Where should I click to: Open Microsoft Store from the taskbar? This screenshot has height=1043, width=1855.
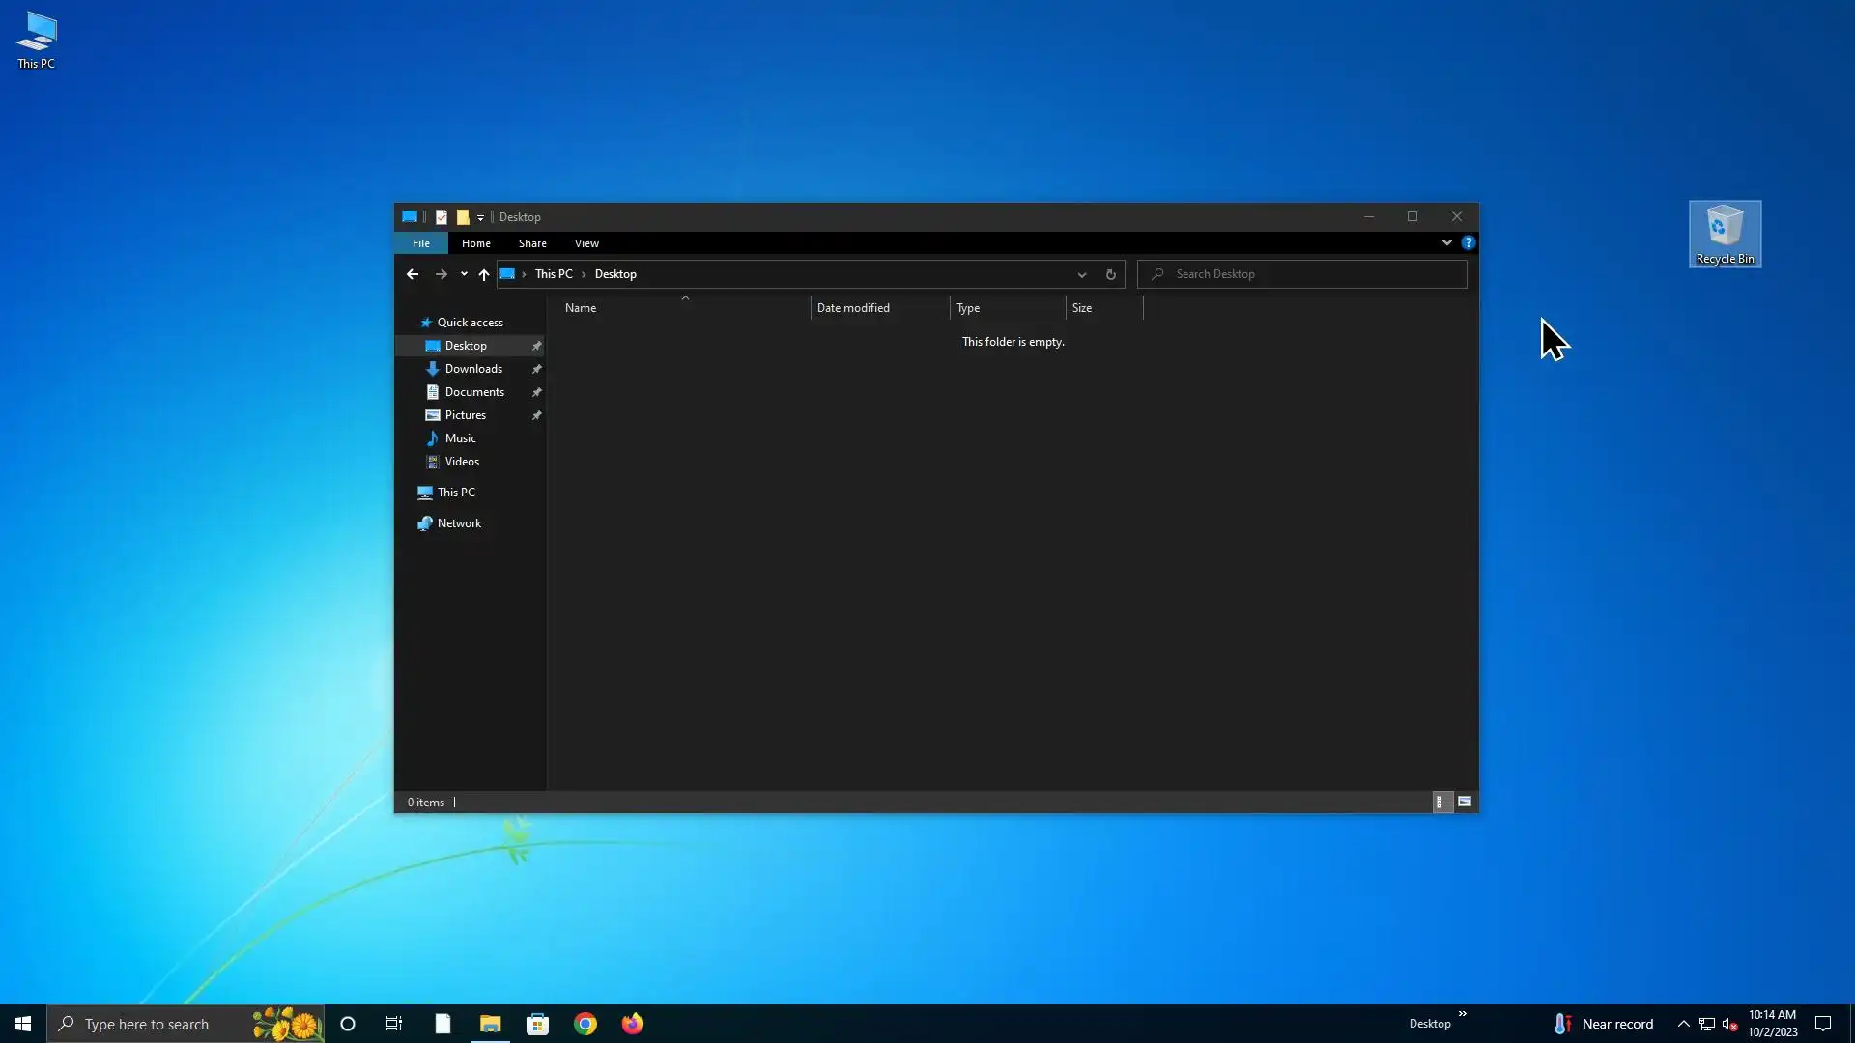(537, 1024)
